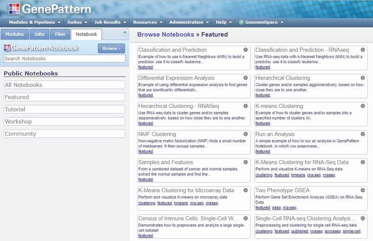Open gear menu for Run an Analysis
This screenshot has width=373, height=241.
363,134
